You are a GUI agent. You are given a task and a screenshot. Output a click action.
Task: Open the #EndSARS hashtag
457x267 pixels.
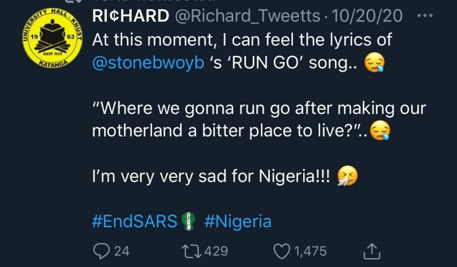(x=135, y=221)
